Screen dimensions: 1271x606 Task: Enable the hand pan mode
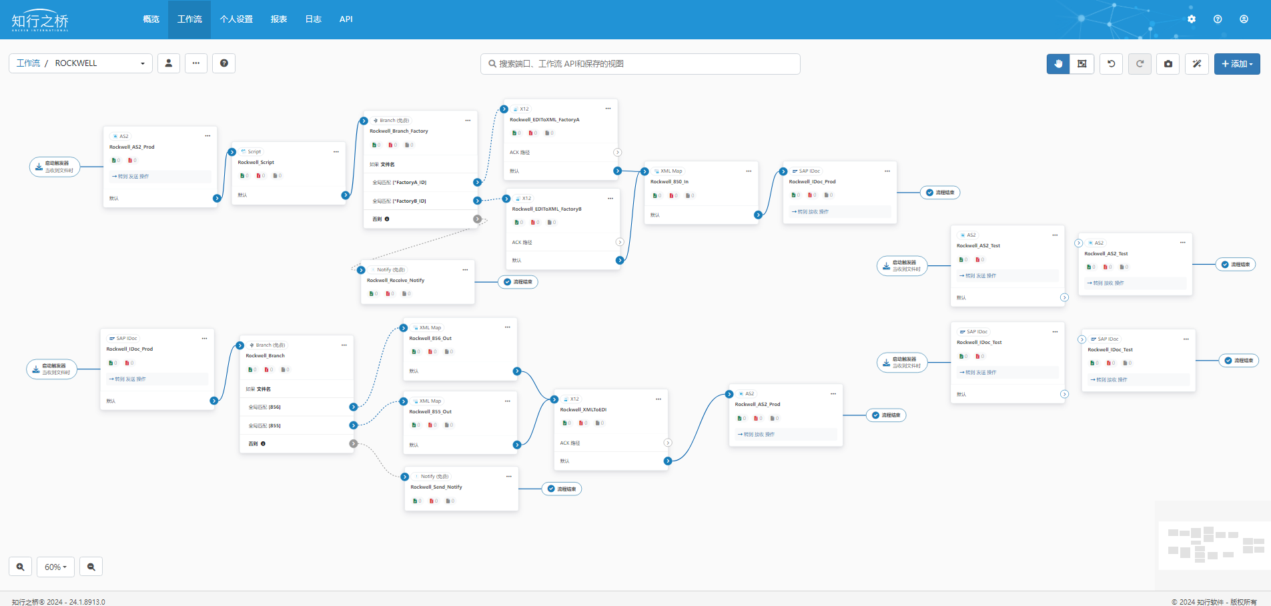pyautogui.click(x=1057, y=64)
